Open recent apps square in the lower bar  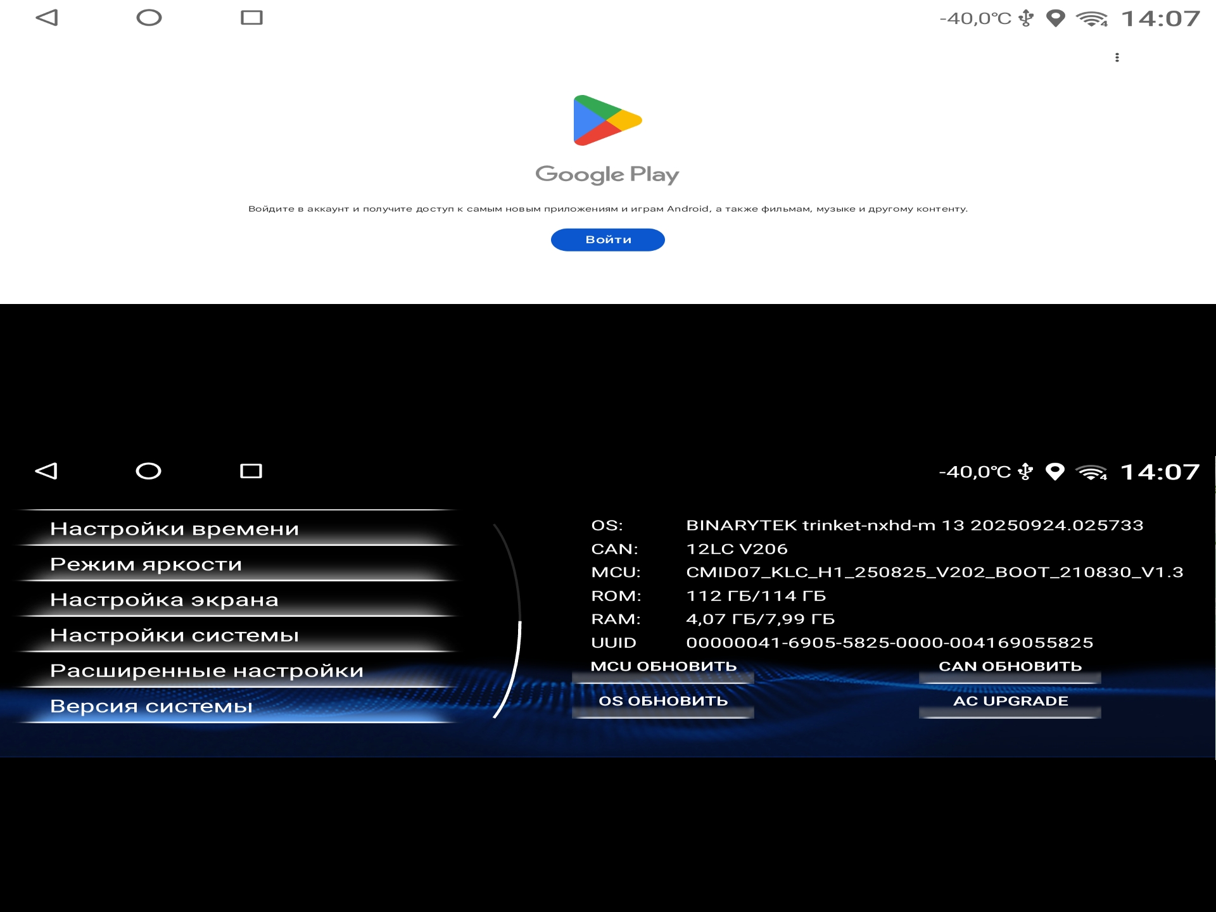click(x=251, y=471)
